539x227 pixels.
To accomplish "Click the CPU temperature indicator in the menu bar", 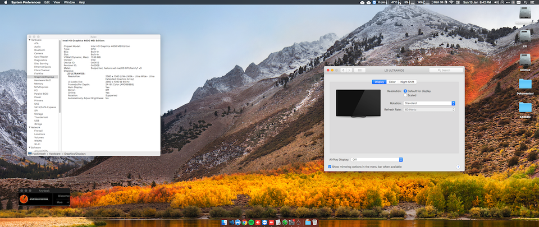I will pos(395,2).
